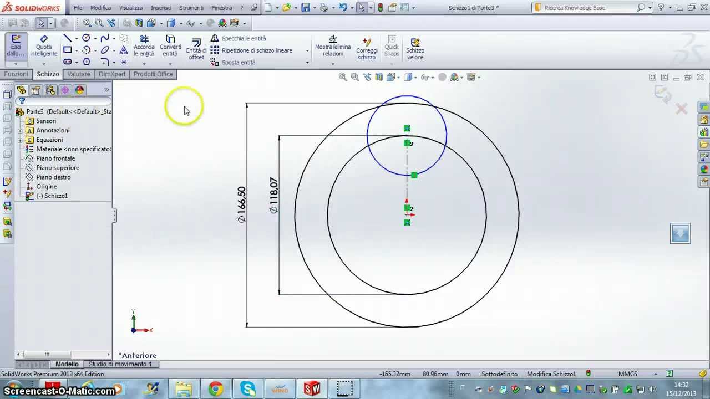Viewport: 710px width, 399px height.
Task: Click the 118,07 diameter dimension
Action: tap(273, 195)
